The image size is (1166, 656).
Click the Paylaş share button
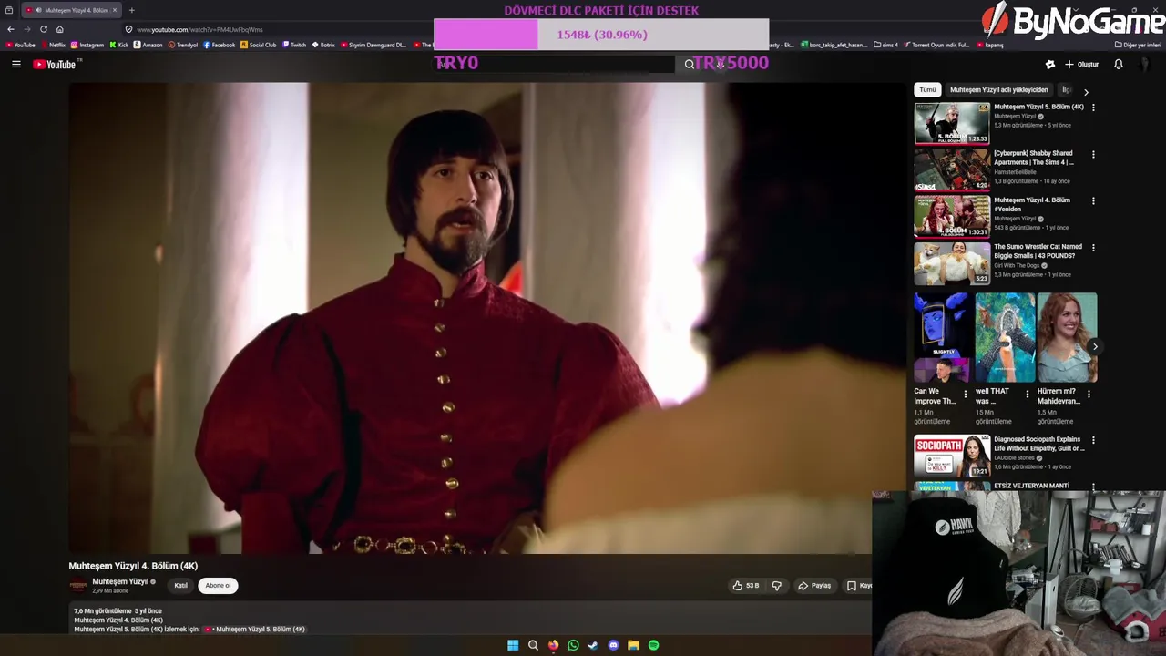[814, 586]
